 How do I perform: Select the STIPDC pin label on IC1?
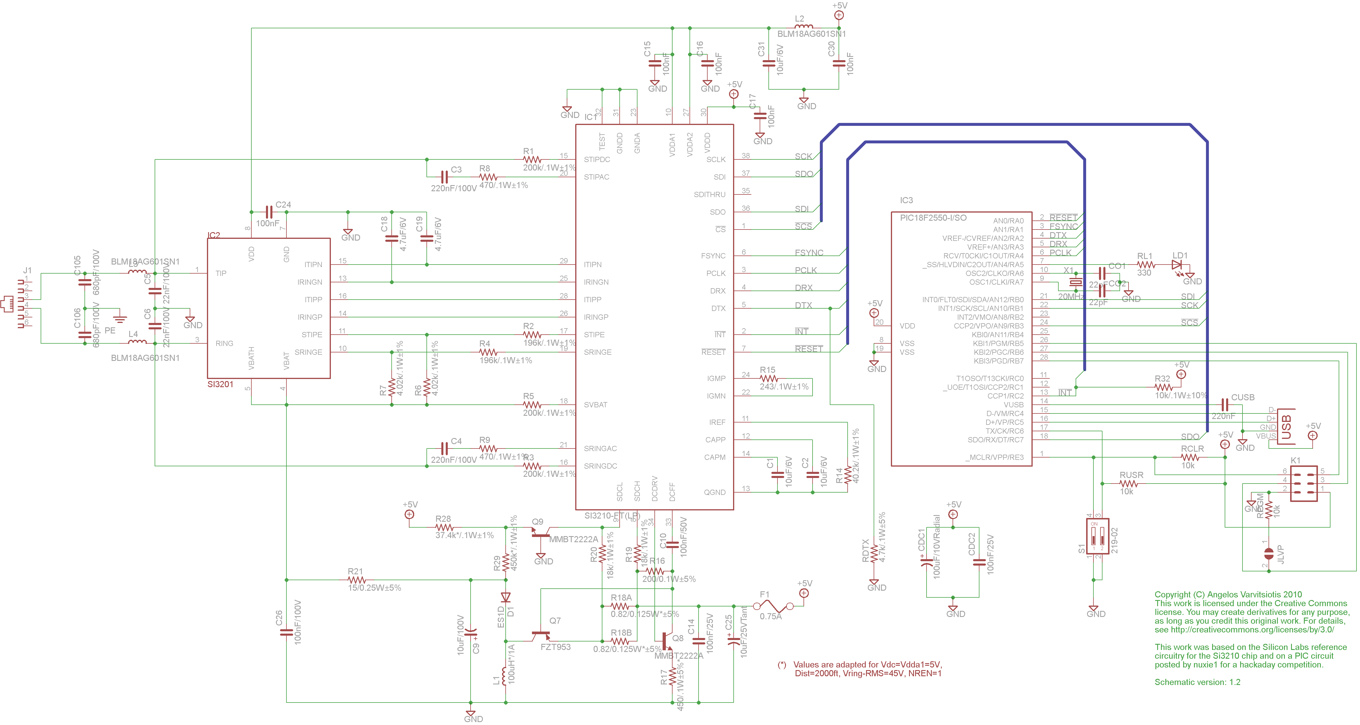coord(597,159)
